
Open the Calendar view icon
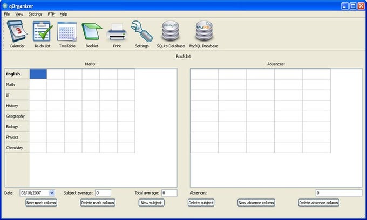pyautogui.click(x=17, y=32)
